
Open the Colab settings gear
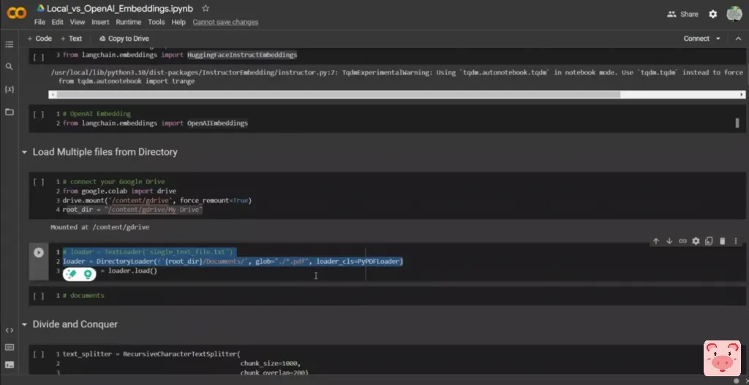712,15
